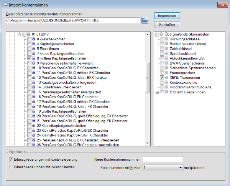230x186 pixels.
Task: Click database icon beside BWA-Spaltenschema
Action: tap(166, 63)
